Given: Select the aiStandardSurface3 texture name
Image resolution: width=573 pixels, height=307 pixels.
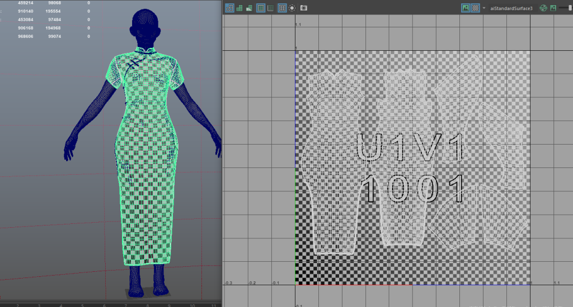Looking at the screenshot, I should pos(511,8).
